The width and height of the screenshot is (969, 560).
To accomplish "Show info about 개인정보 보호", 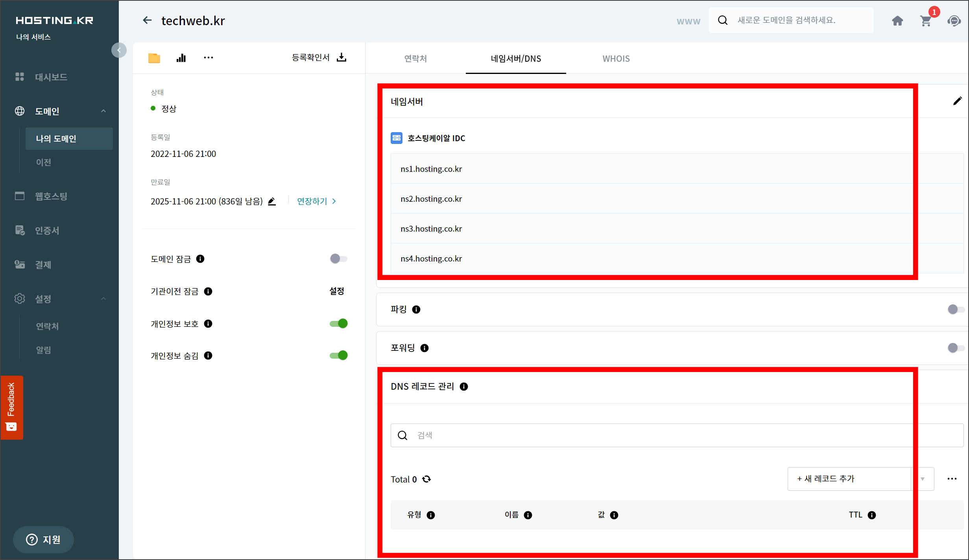I will [208, 324].
